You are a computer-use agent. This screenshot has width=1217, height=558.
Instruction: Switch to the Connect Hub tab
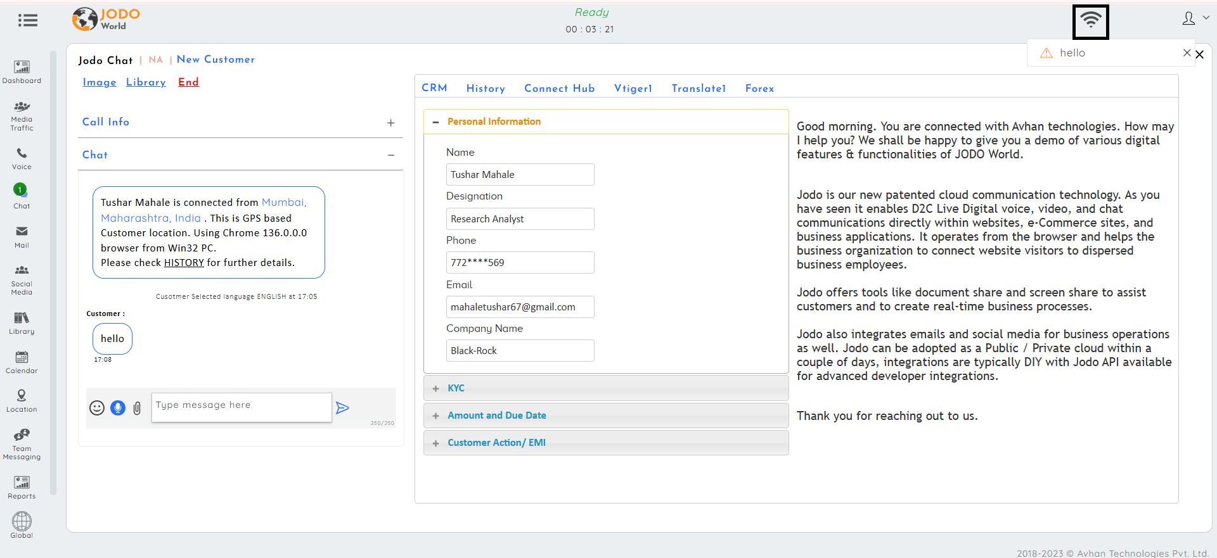pyautogui.click(x=559, y=89)
